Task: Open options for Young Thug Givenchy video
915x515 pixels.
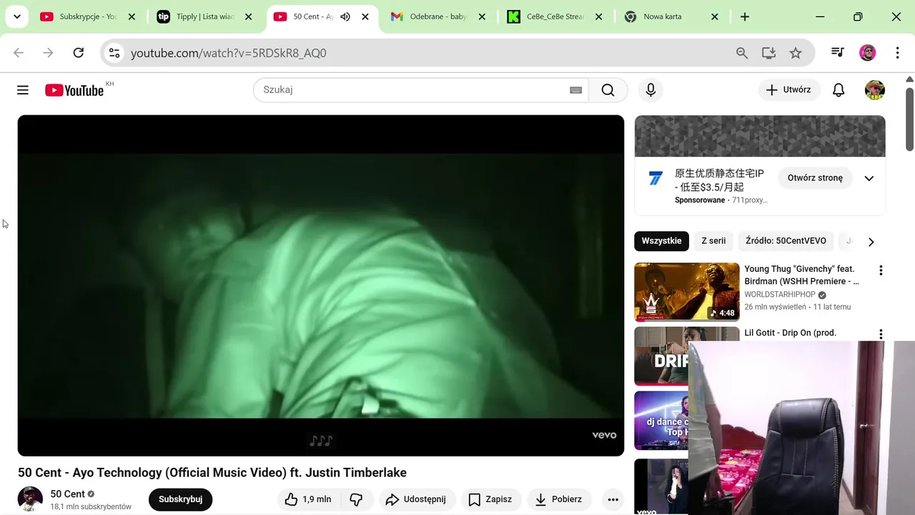Action: point(881,270)
